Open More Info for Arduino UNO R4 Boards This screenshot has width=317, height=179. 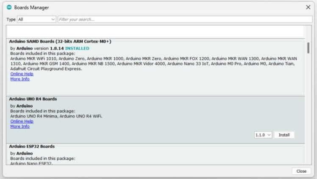(20, 126)
